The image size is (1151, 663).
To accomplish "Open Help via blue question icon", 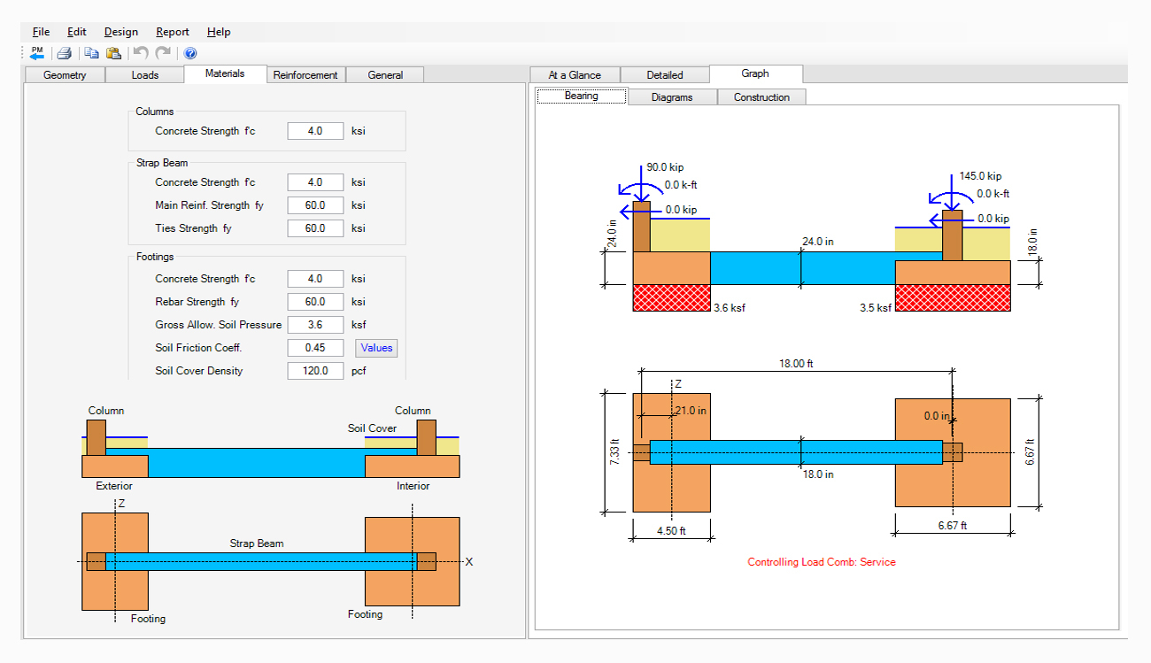I will pyautogui.click(x=190, y=53).
